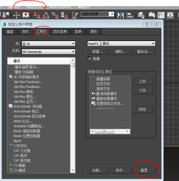The image size is (179, 181).
Task: Click the 保存... button
Action: click(121, 171)
